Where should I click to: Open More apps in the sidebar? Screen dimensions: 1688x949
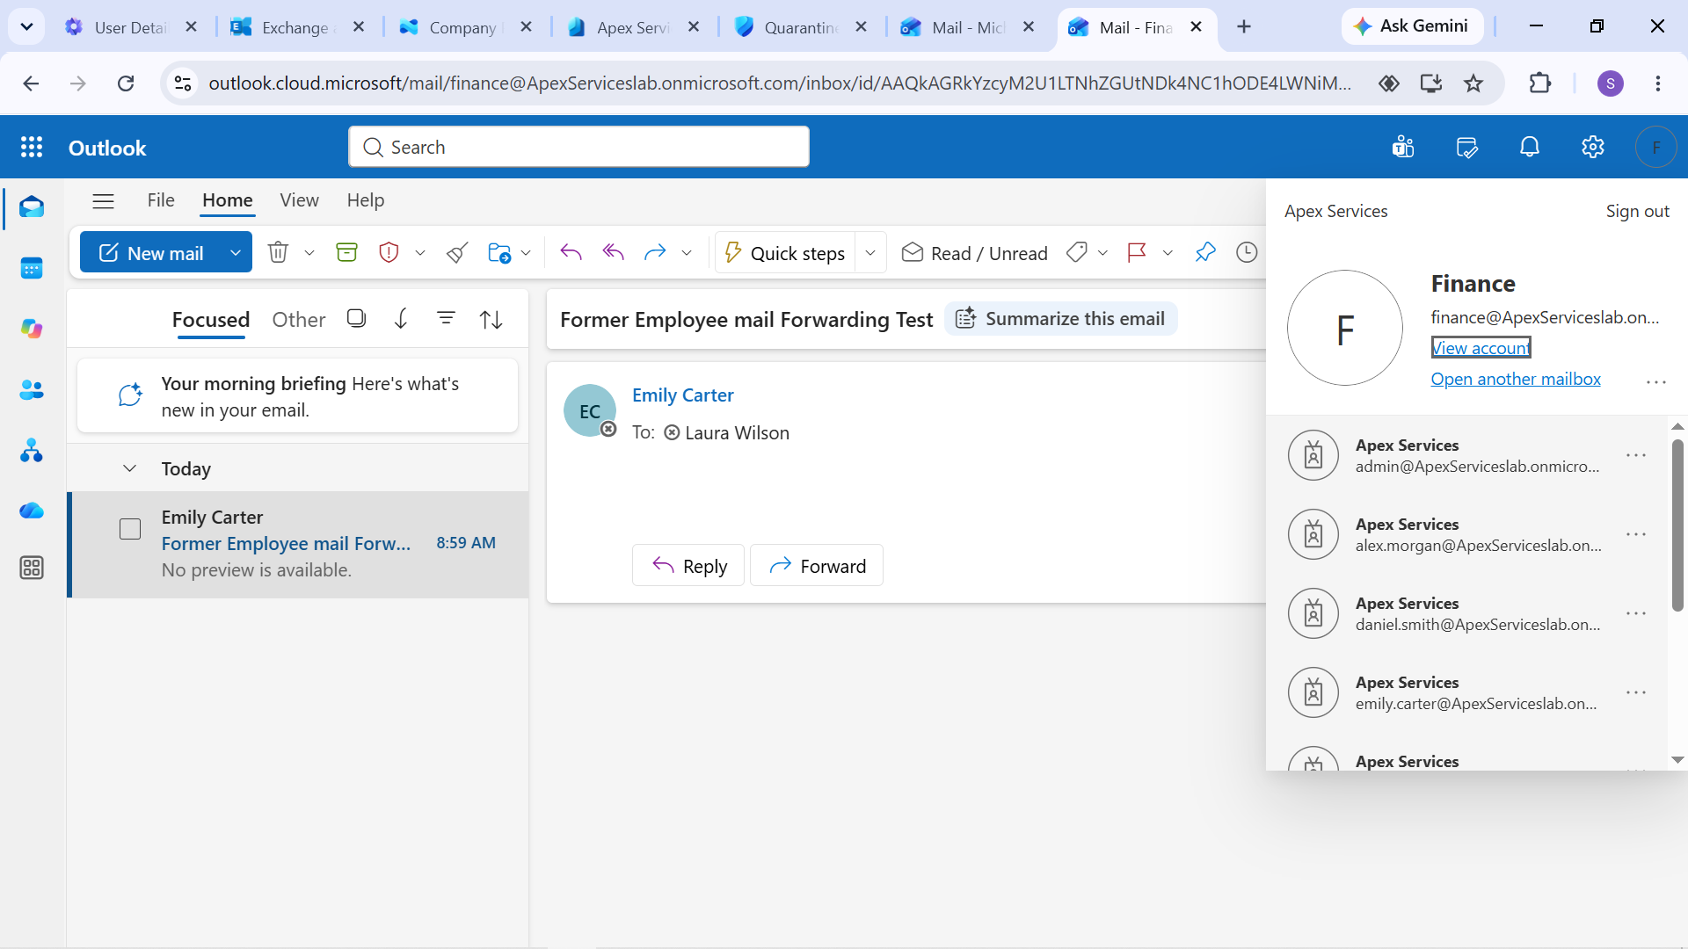[x=32, y=568]
